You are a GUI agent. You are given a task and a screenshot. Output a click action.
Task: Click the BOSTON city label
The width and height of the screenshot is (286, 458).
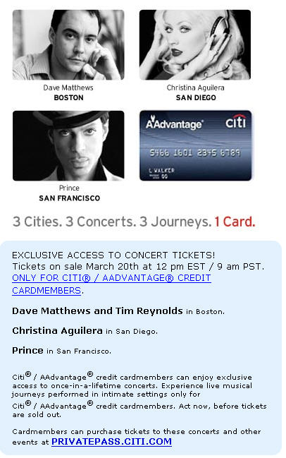[68, 97]
